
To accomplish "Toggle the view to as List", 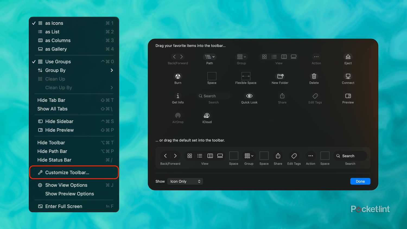I will tap(52, 31).
